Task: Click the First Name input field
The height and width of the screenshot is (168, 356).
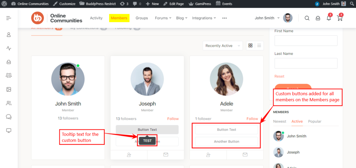Action: (306, 41)
